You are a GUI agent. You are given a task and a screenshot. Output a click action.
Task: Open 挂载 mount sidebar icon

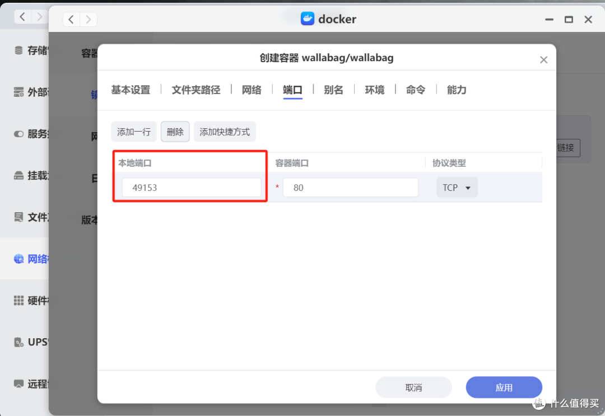18,175
